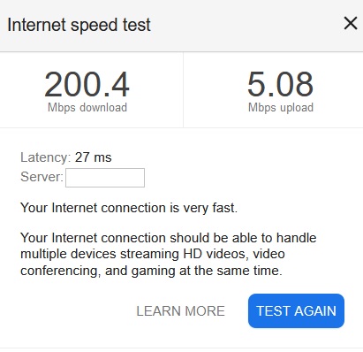Select the 200.4 download speed value
Screen dimensions: 363x352
click(87, 85)
